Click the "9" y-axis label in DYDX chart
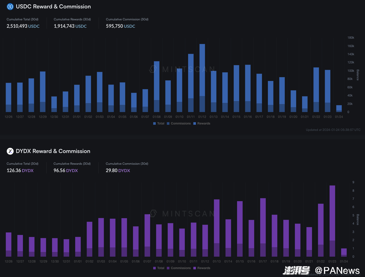The image size is (365, 277). pos(353,182)
